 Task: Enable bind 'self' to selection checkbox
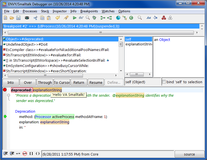pyautogui.click(x=164, y=82)
